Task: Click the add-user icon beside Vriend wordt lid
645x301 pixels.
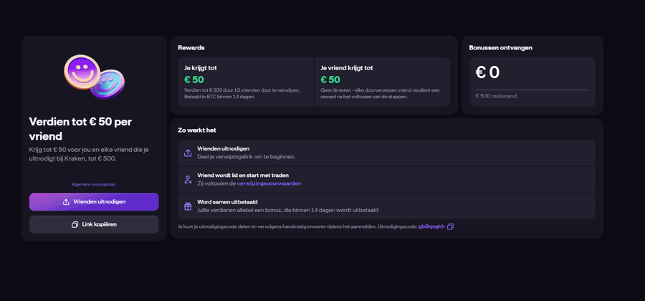Action: click(x=188, y=180)
